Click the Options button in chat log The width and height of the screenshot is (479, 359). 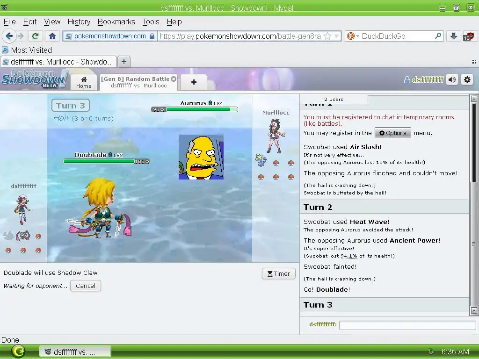coord(392,133)
